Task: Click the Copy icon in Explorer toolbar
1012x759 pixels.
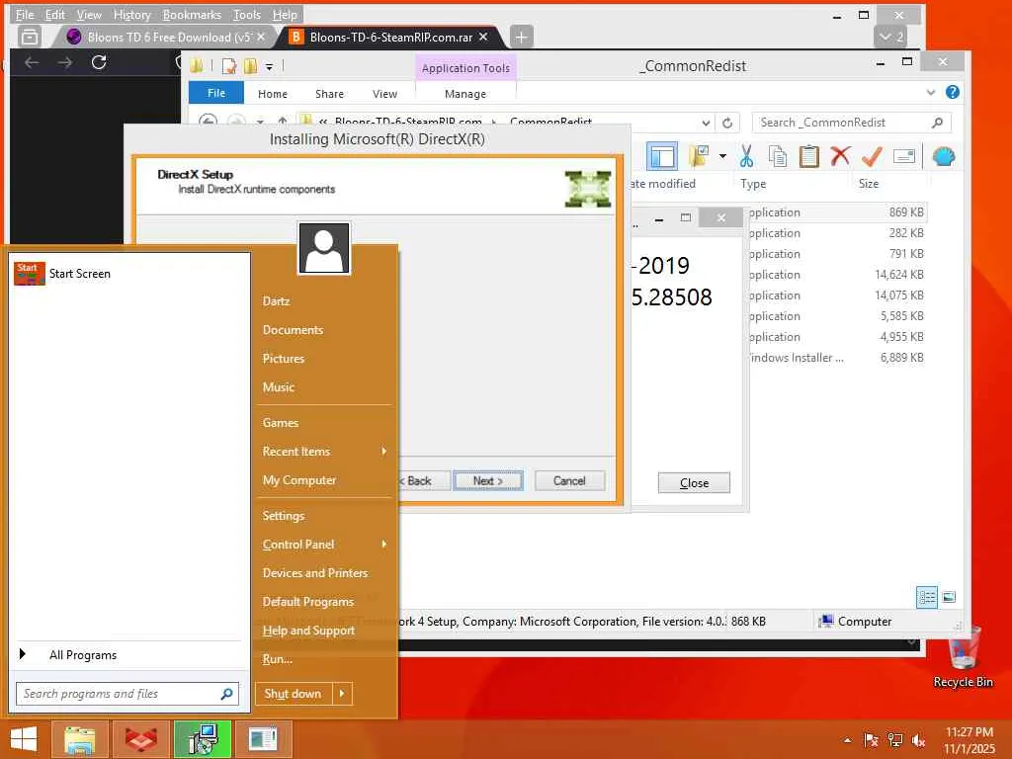Action: [x=778, y=156]
